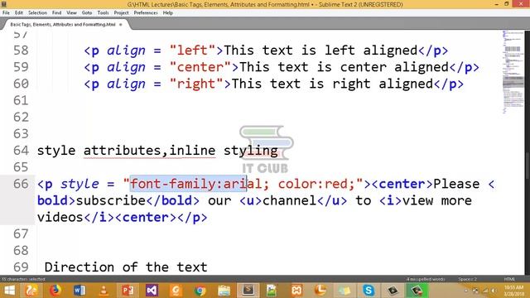Image resolution: width=530 pixels, height=298 pixels.
Task: Open Skype from the taskbar
Action: (x=369, y=291)
